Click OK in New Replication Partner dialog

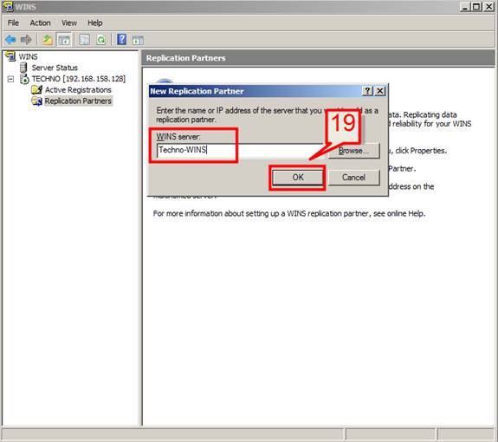tap(298, 178)
